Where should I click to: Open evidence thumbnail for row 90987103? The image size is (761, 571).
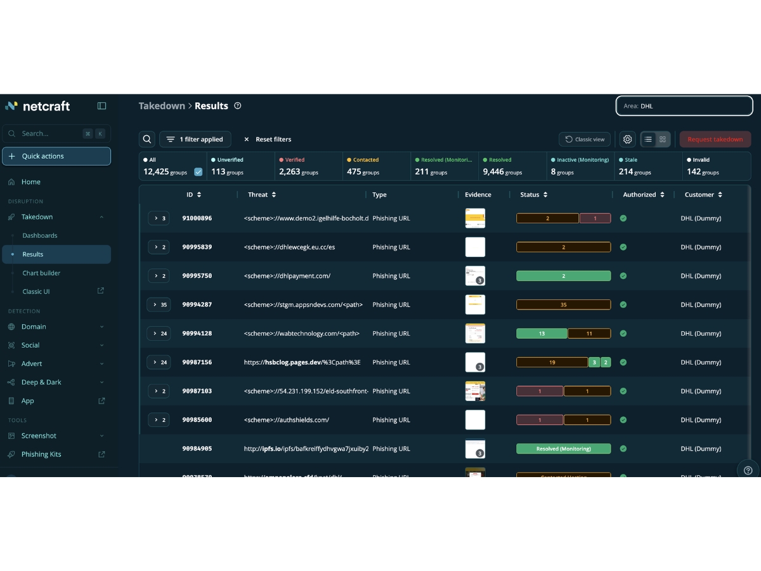475,391
